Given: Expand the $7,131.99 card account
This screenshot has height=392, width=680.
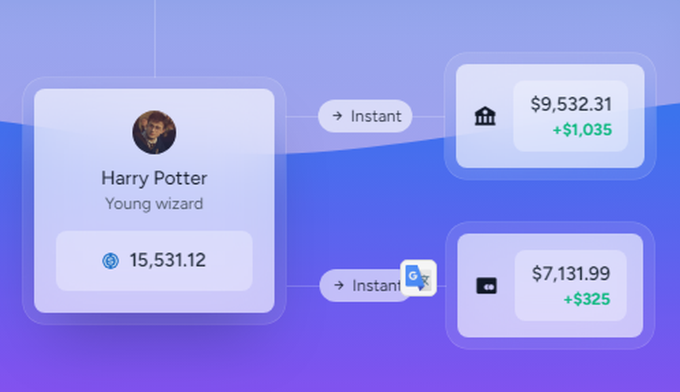Looking at the screenshot, I should click(549, 286).
